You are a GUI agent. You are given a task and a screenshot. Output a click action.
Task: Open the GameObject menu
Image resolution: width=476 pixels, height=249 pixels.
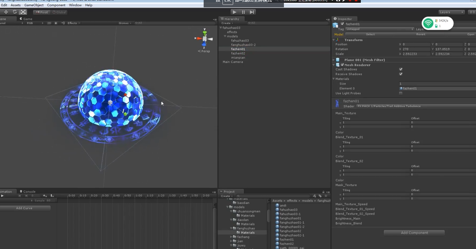(34, 5)
